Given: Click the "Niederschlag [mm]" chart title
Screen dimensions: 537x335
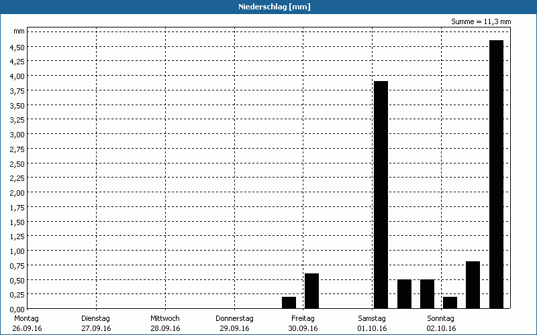Looking at the screenshot, I should pos(275,7).
